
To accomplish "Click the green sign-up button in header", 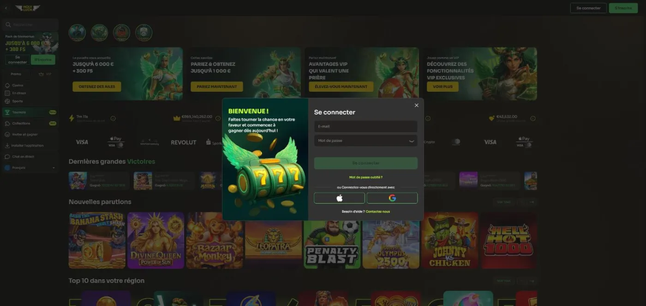I will [623, 8].
